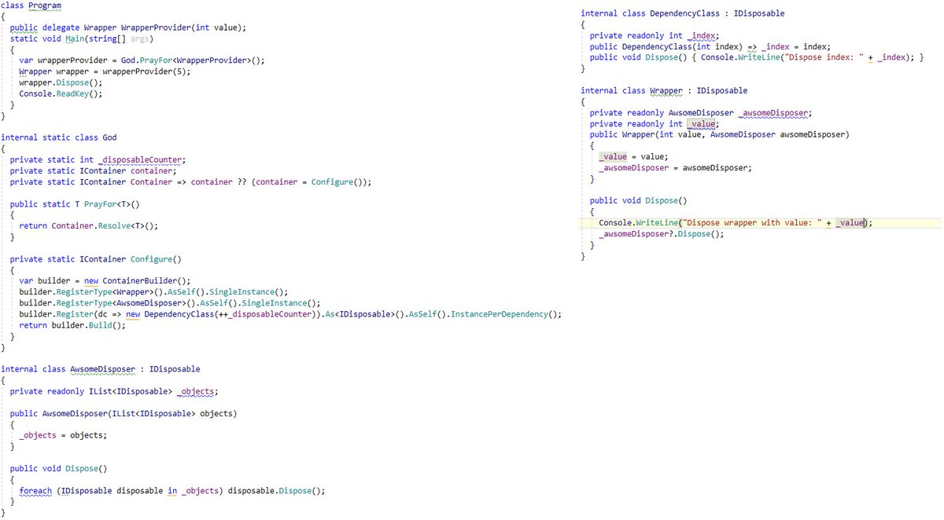Click the 'Wrapper wrapper = wrapperProvider(5);' line
The image size is (944, 520).
105,71
